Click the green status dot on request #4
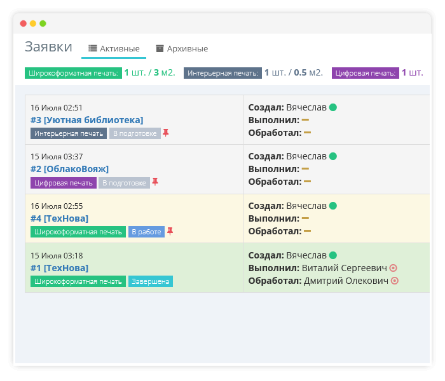This screenshot has width=445, height=381. click(x=333, y=206)
